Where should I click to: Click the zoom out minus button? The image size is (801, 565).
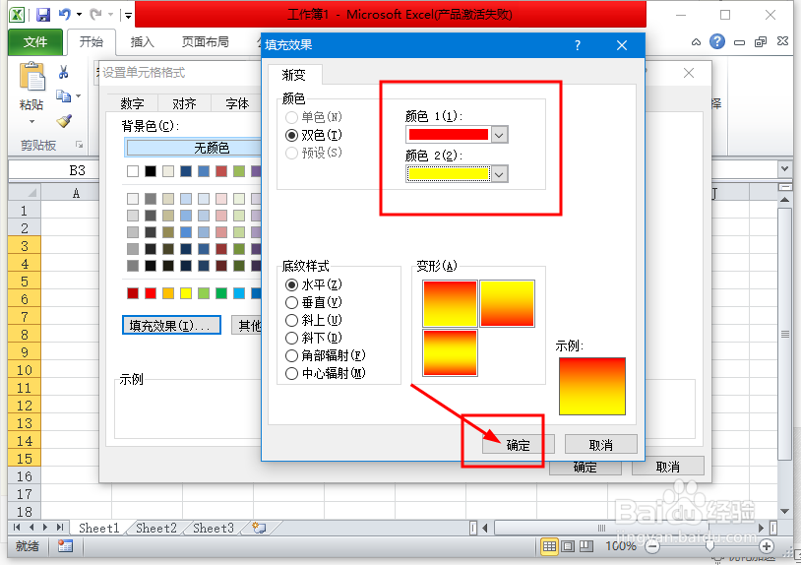pyautogui.click(x=652, y=546)
